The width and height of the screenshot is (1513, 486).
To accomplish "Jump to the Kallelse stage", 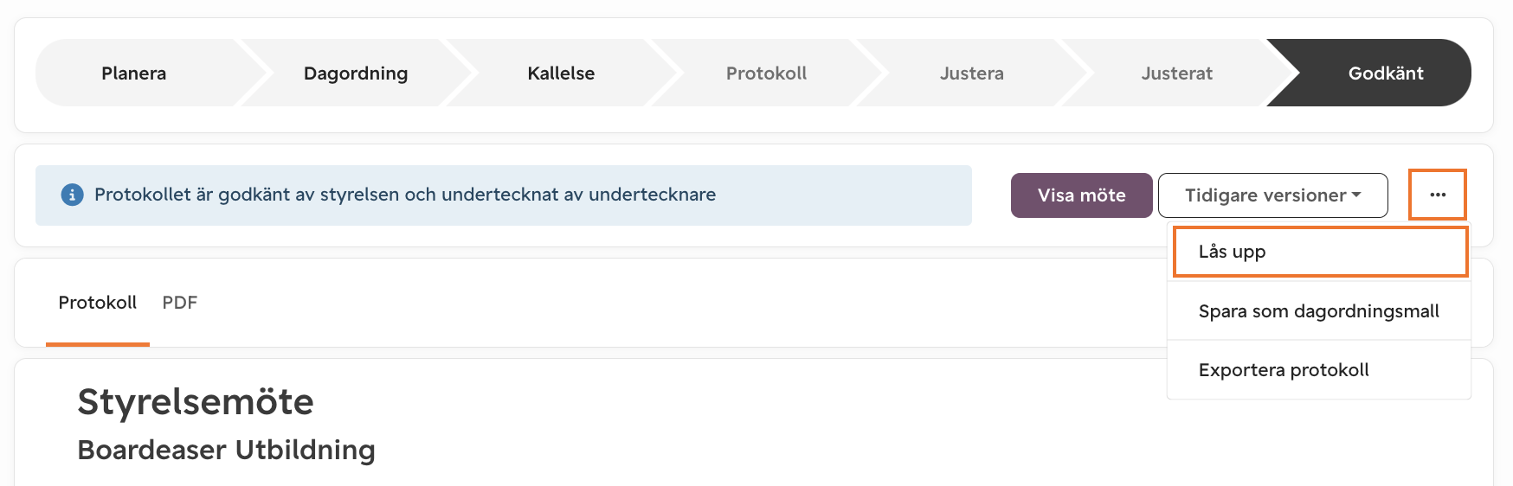I will (x=561, y=73).
